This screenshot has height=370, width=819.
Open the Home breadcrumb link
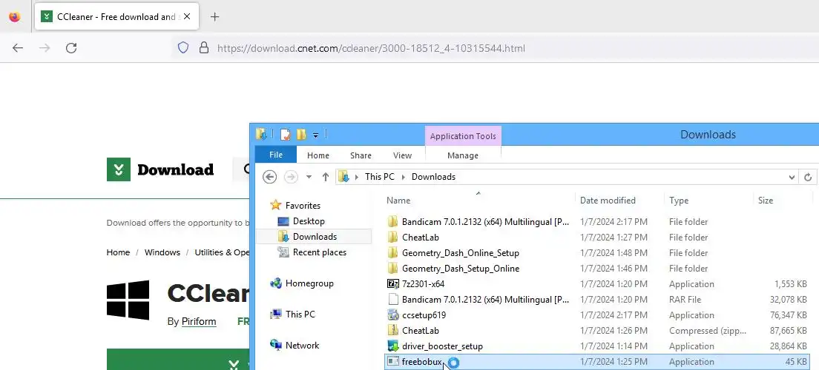click(x=118, y=252)
